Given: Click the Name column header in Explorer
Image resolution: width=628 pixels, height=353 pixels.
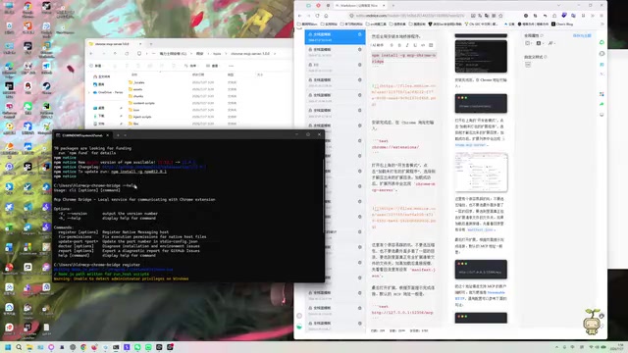Looking at the screenshot, I should tap(134, 75).
